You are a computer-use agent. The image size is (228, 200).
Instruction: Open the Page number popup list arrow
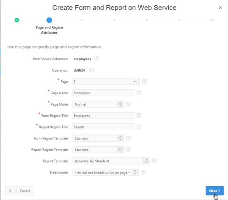(135, 81)
